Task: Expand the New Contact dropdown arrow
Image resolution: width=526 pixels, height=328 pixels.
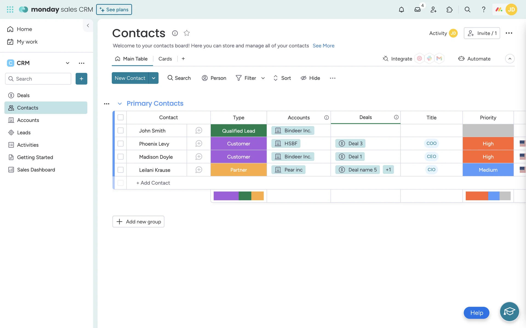Action: (x=153, y=78)
